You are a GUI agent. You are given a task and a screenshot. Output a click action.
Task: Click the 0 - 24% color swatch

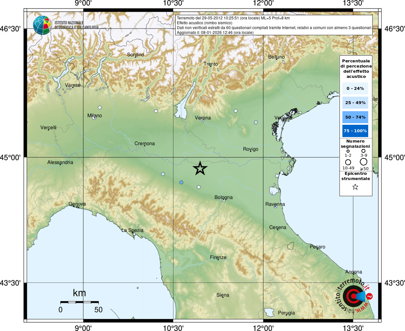355,88
